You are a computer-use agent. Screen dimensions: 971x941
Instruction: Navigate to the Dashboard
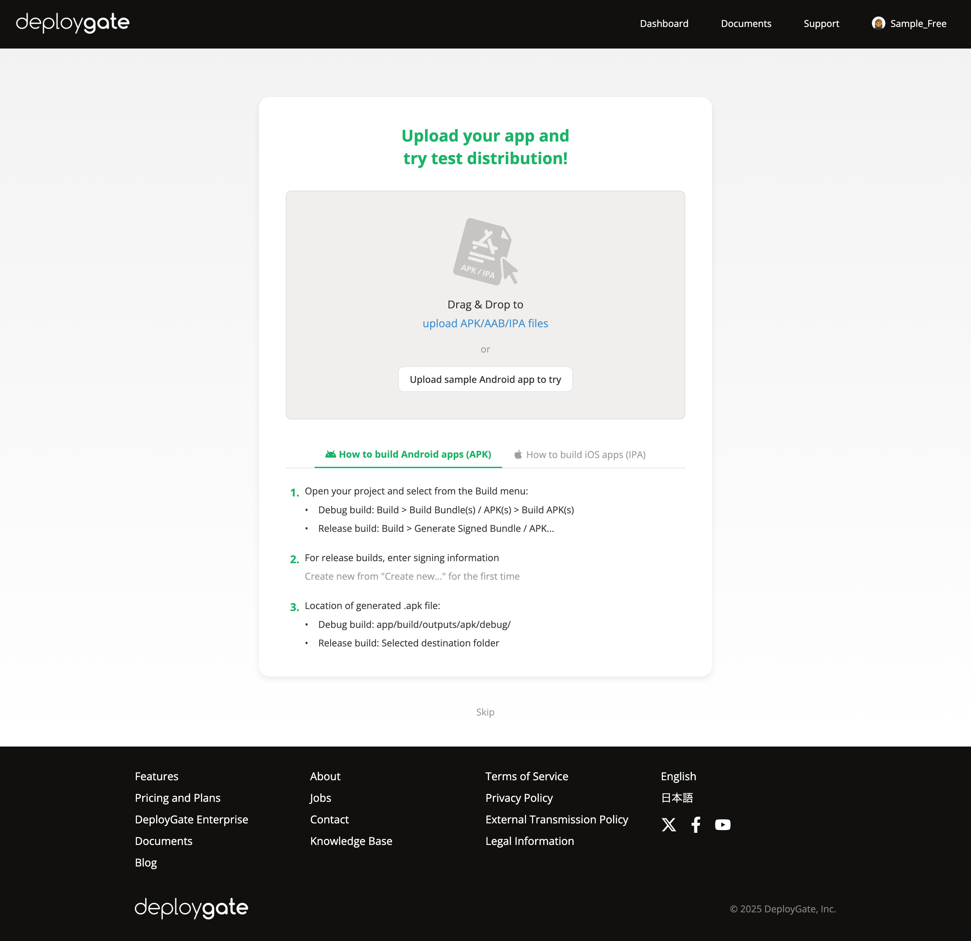(664, 23)
